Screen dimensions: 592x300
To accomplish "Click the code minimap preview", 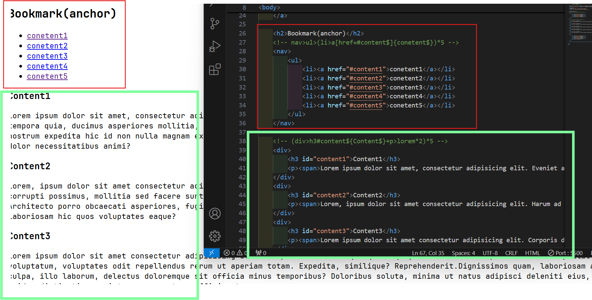I will pyautogui.click(x=580, y=25).
